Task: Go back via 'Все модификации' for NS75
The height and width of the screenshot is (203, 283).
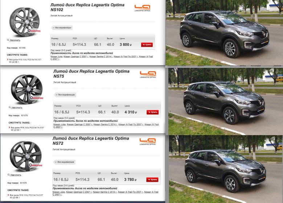Action: click(x=65, y=95)
